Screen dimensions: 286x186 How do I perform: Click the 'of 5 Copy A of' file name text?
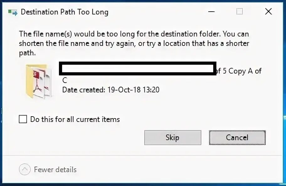pos(239,71)
